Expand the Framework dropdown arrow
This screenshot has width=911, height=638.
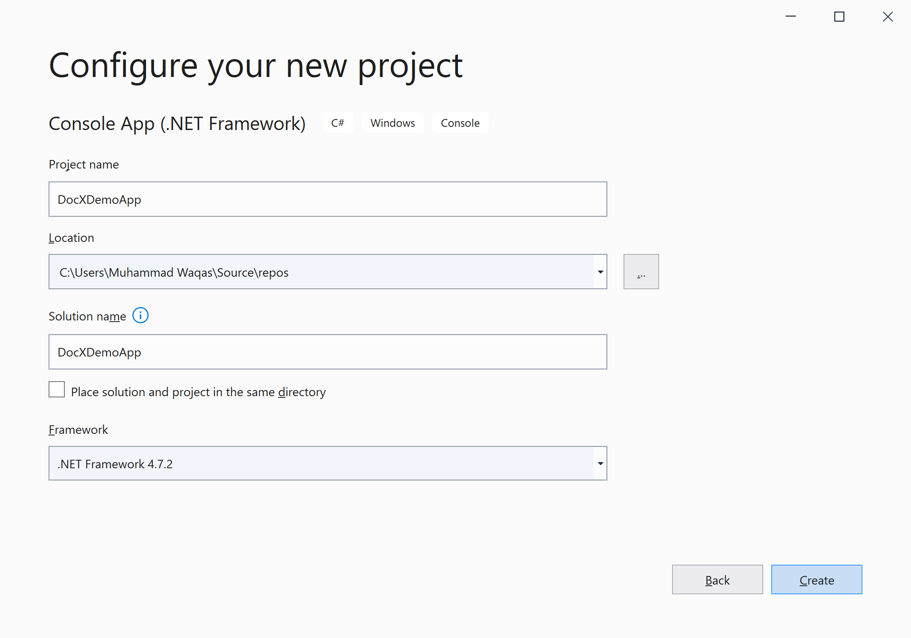600,463
